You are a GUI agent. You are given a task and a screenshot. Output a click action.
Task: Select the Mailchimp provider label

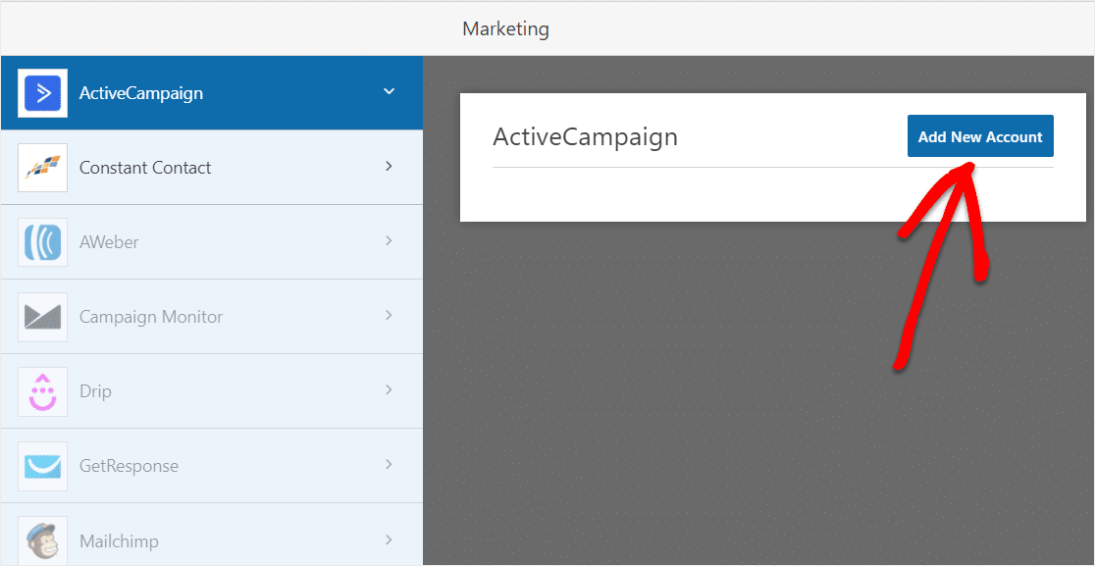pyautogui.click(x=119, y=540)
